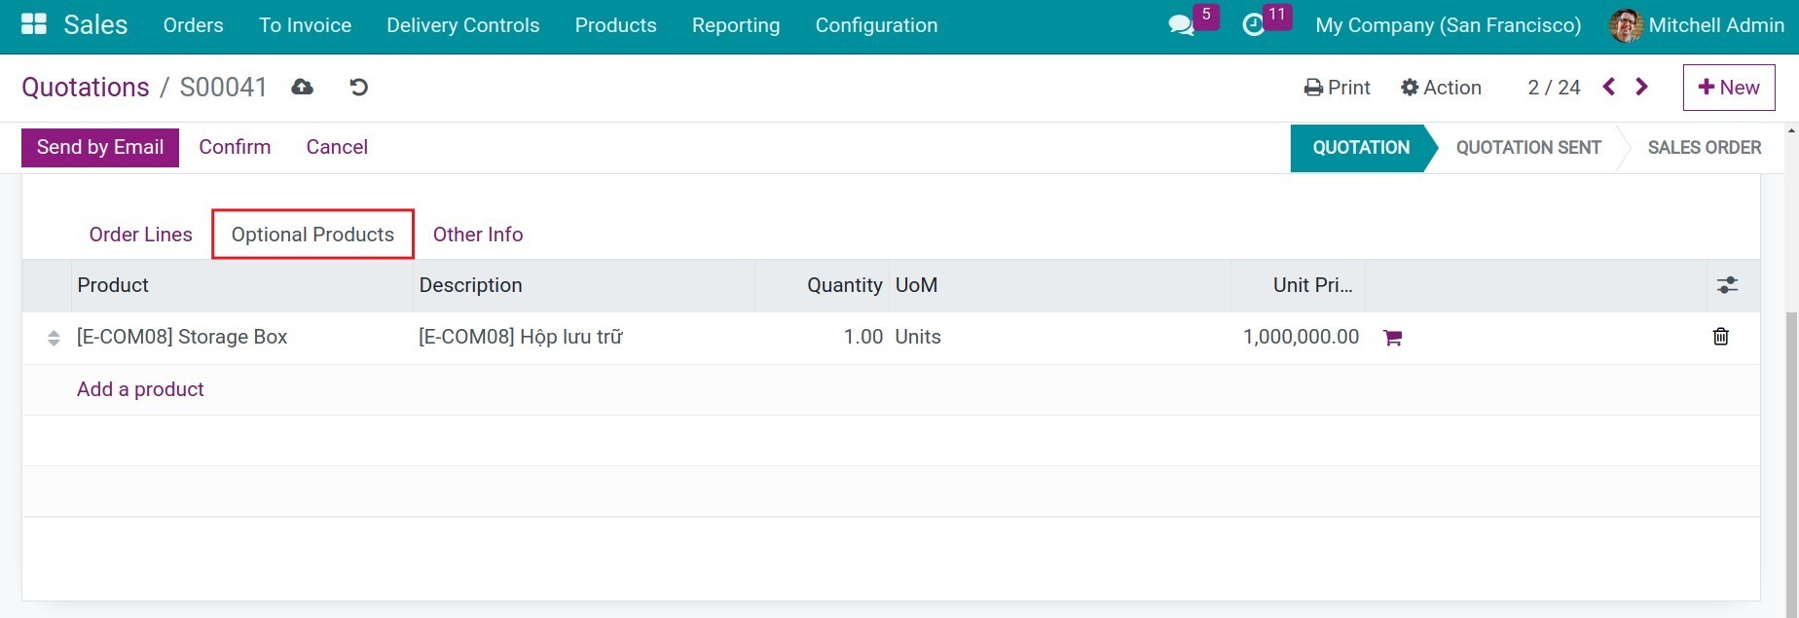The width and height of the screenshot is (1799, 618).
Task: Set status to Quotation Sent
Action: 1527,148
